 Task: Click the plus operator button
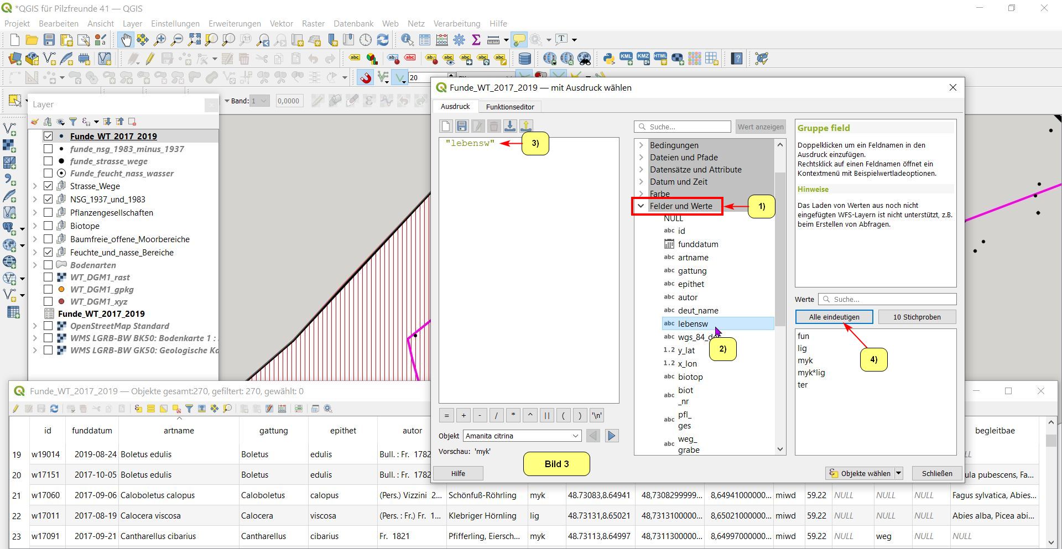click(463, 416)
